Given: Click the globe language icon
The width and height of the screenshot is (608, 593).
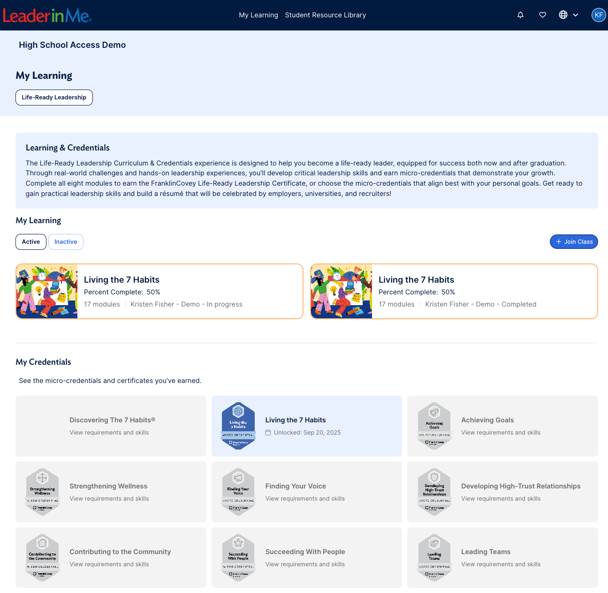Looking at the screenshot, I should click(563, 15).
